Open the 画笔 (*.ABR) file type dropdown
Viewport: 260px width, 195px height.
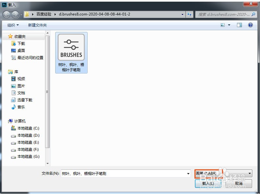click(223, 174)
